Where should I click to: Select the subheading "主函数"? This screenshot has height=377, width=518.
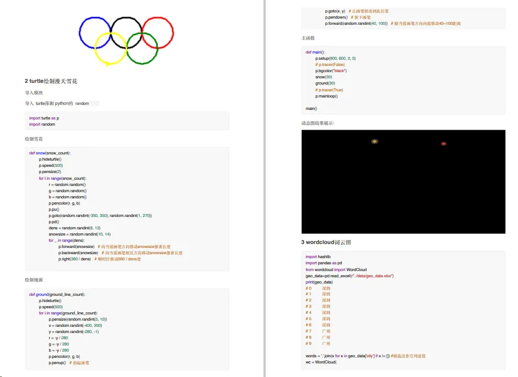(x=308, y=38)
